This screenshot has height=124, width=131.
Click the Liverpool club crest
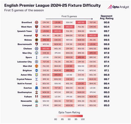[x=36, y=105]
